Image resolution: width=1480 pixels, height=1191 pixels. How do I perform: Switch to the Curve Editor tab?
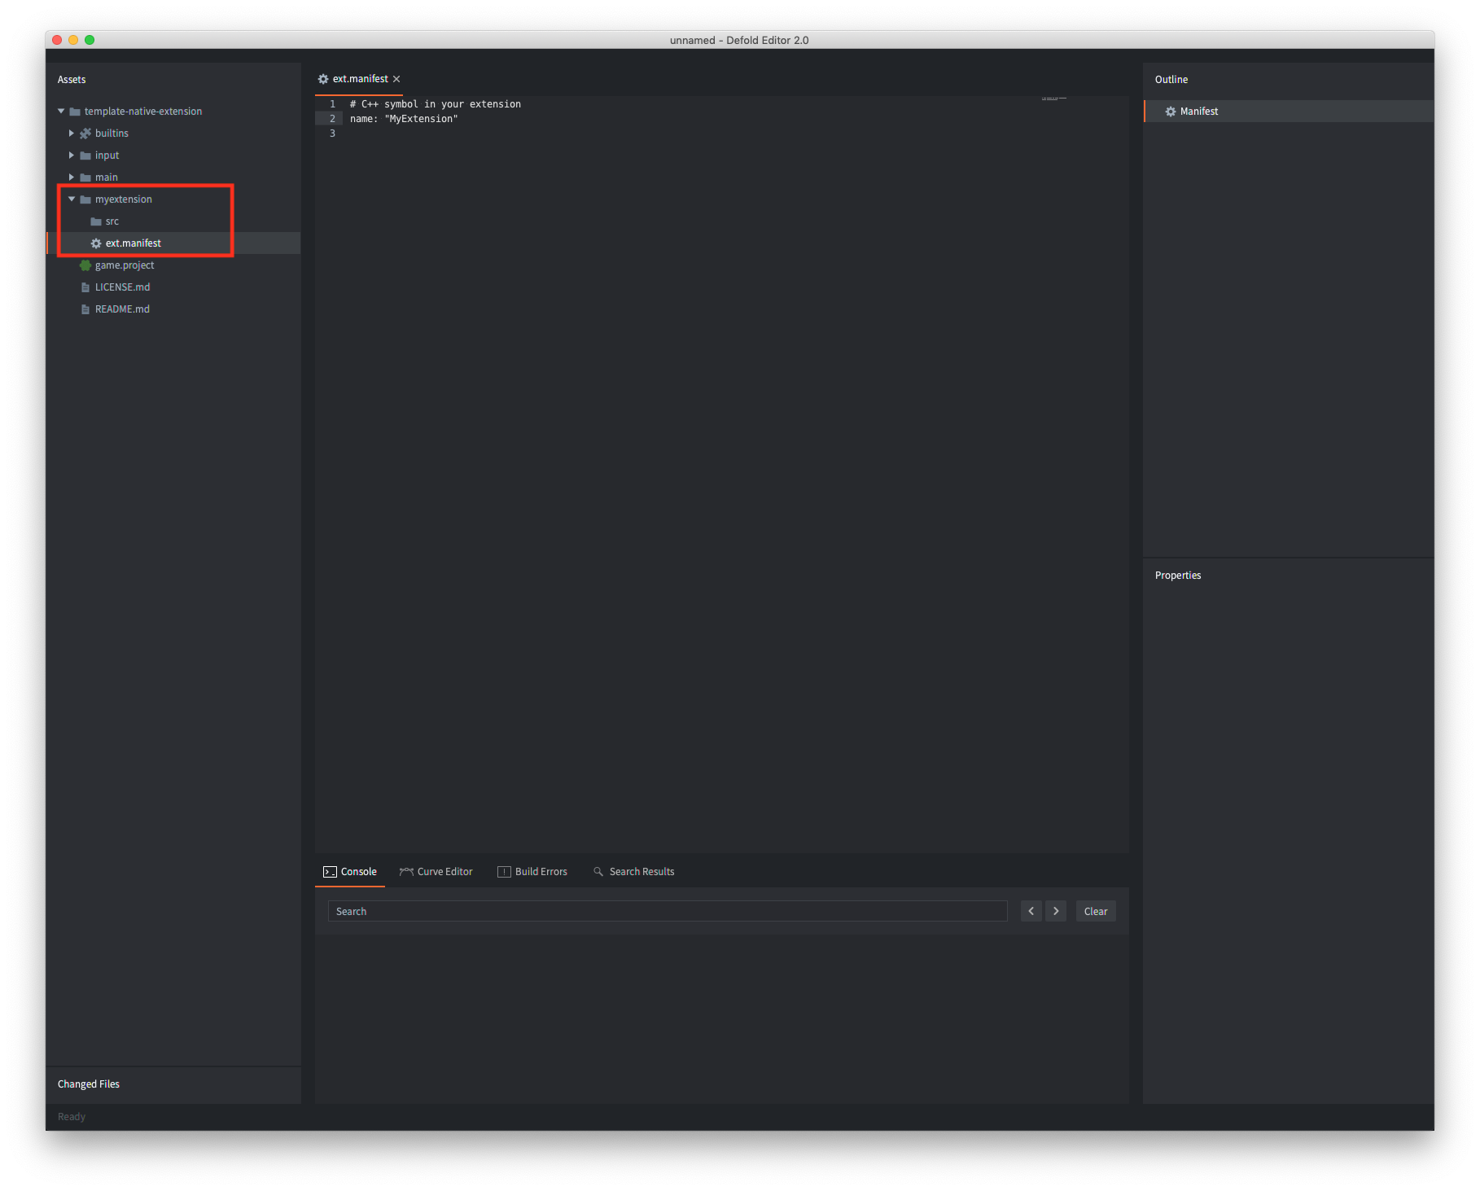(436, 872)
